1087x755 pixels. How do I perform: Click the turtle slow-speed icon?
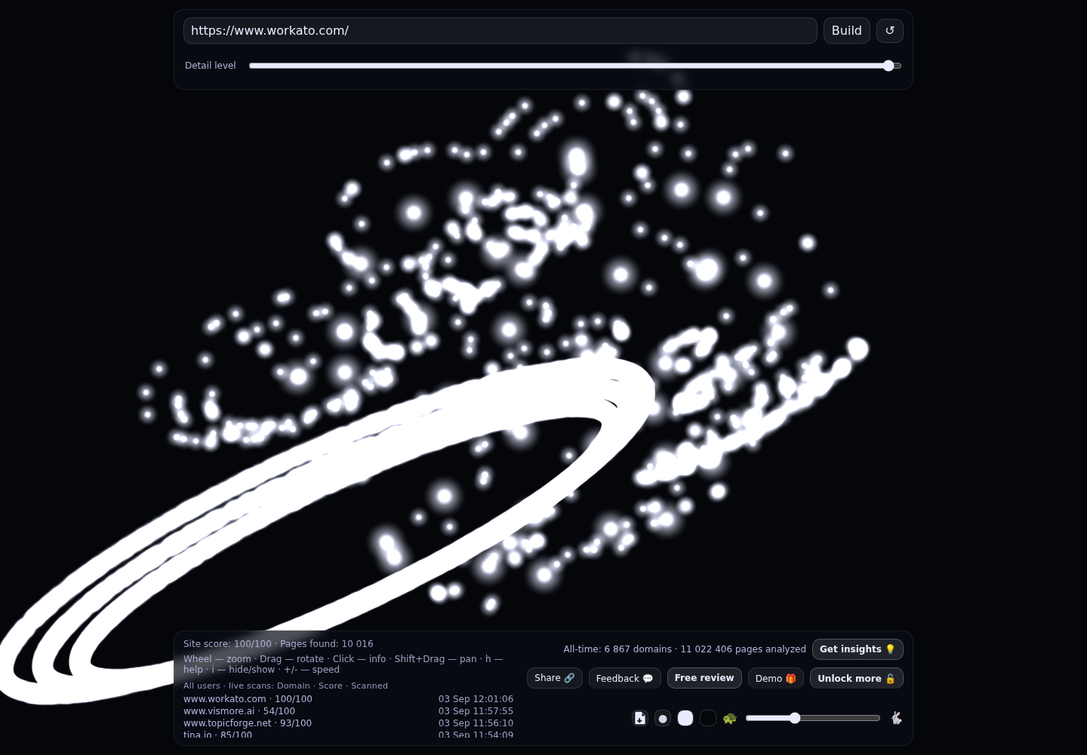[x=729, y=718]
